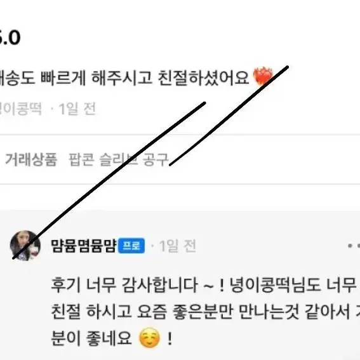
Task: Select the 빠르게 해주시고 review phrase
Action: click(97, 77)
